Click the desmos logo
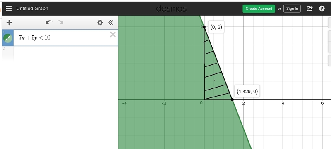 171,9
